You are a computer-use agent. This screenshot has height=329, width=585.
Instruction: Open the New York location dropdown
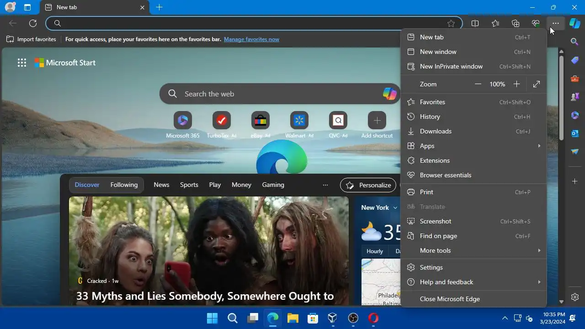click(x=379, y=207)
